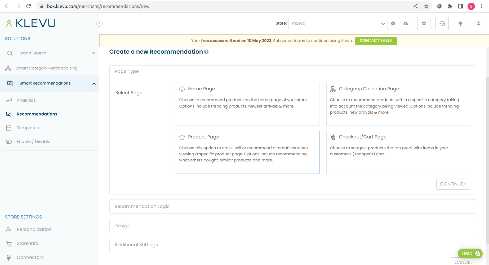Click the Smart Recommendations checkmark icon
Viewport: 489px width, 265px height.
pyautogui.click(x=10, y=83)
